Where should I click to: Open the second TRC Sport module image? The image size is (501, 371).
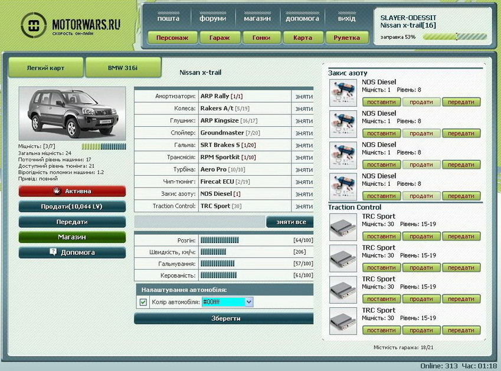[x=343, y=258]
